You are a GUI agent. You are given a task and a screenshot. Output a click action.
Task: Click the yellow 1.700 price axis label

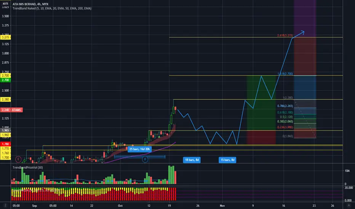(x=5, y=157)
